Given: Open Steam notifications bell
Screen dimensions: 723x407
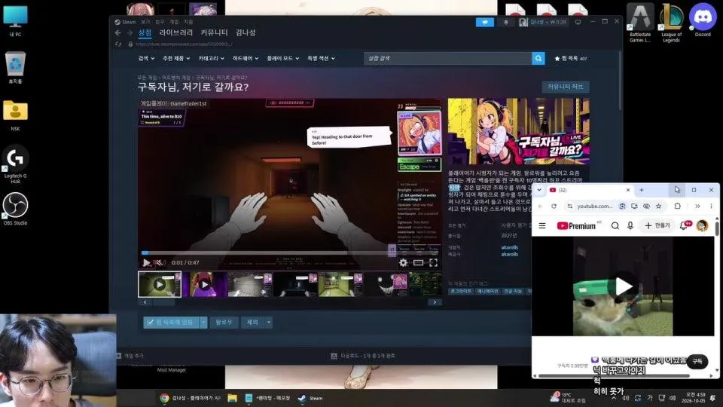Looking at the screenshot, I should 506,22.
